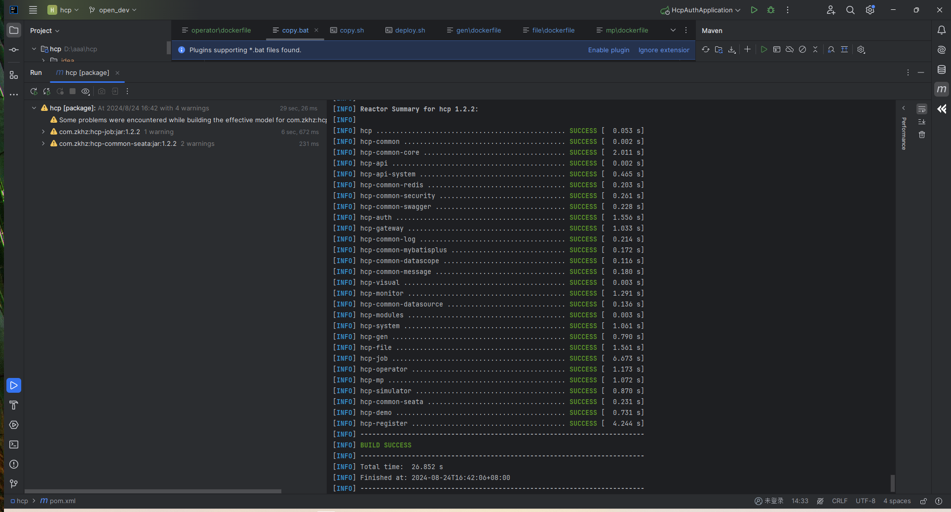Toggle Maven offline mode

(790, 49)
